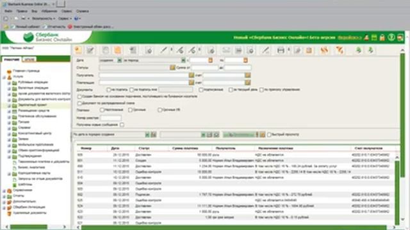The height and width of the screenshot is (230, 410).
Task: Open 'По дате в порядке создания' sort dropdown
Action: coord(147,135)
